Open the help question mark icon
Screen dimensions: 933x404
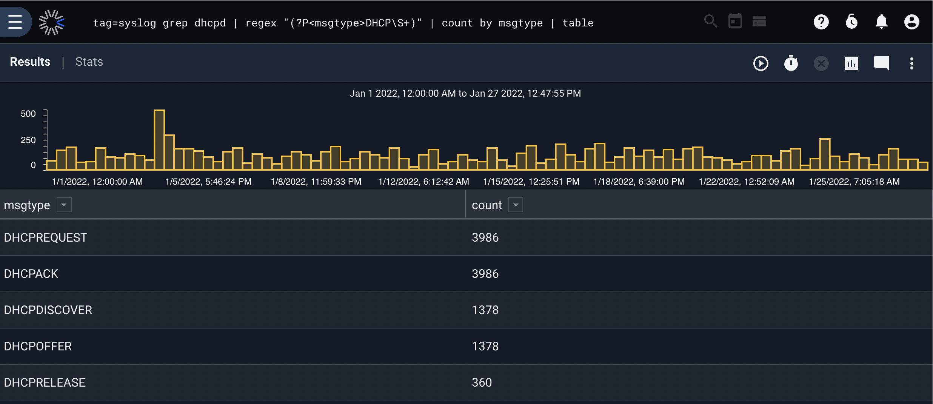[x=821, y=22]
